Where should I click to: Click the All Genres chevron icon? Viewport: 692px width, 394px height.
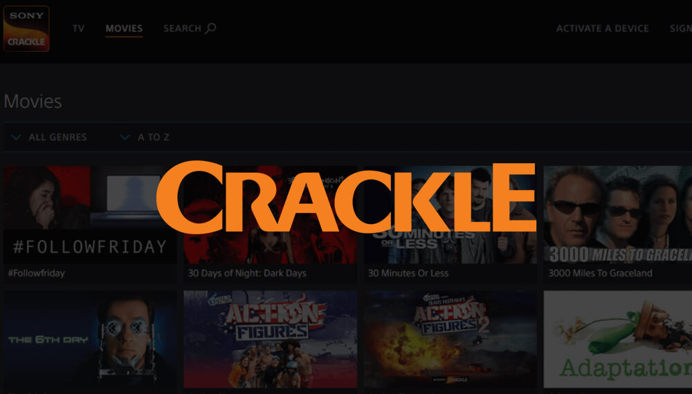(17, 137)
